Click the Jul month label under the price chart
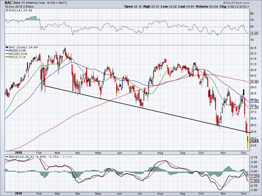This screenshot has height=196, width=262. tap(140, 153)
